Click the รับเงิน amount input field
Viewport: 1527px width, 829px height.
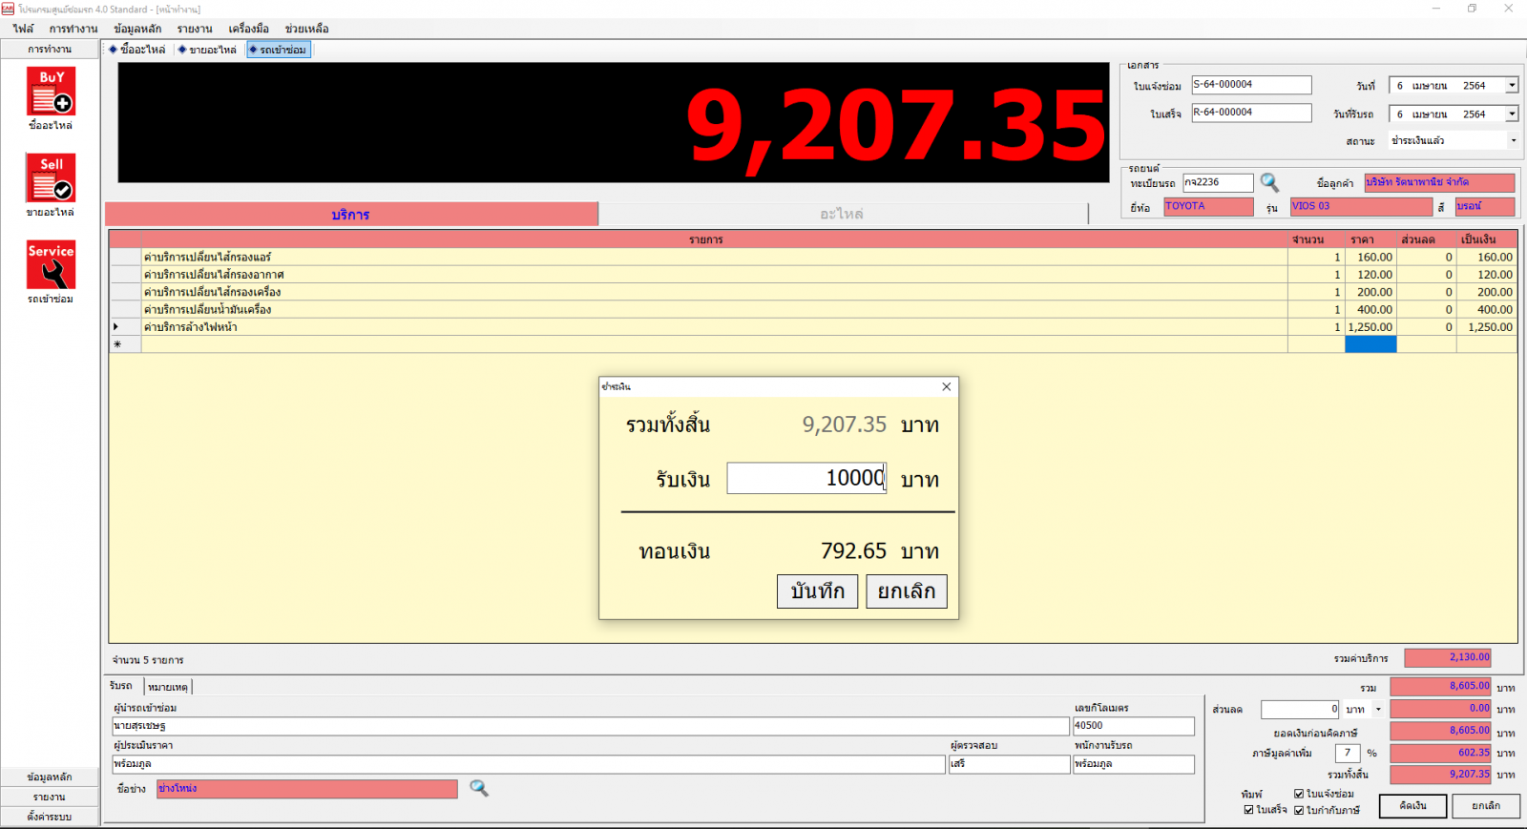tap(807, 478)
